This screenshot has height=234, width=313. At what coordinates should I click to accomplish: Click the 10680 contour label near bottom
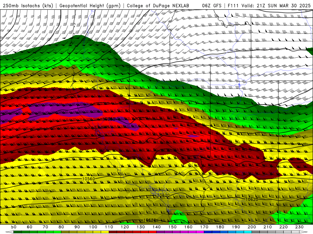(x=150, y=220)
